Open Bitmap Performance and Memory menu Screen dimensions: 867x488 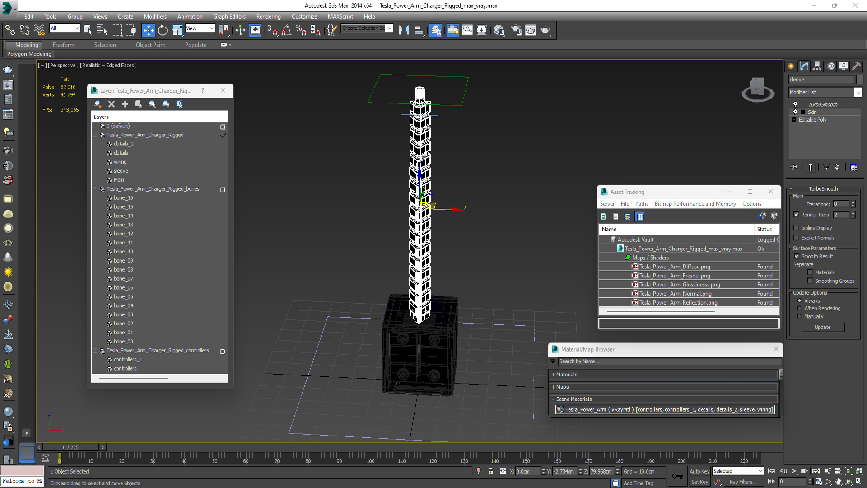click(x=695, y=204)
